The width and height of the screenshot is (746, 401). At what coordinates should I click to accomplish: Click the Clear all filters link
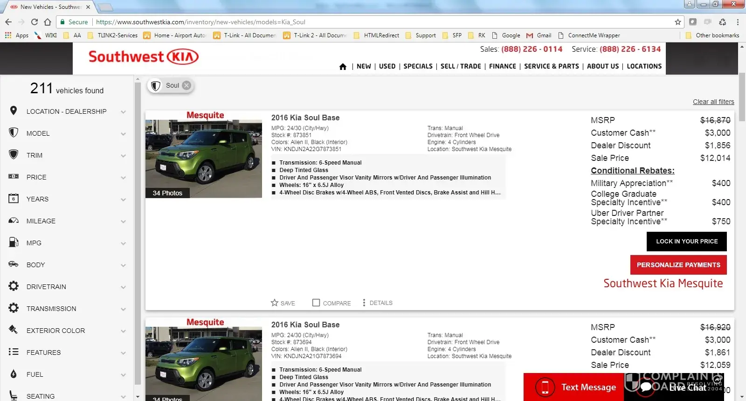[713, 102]
